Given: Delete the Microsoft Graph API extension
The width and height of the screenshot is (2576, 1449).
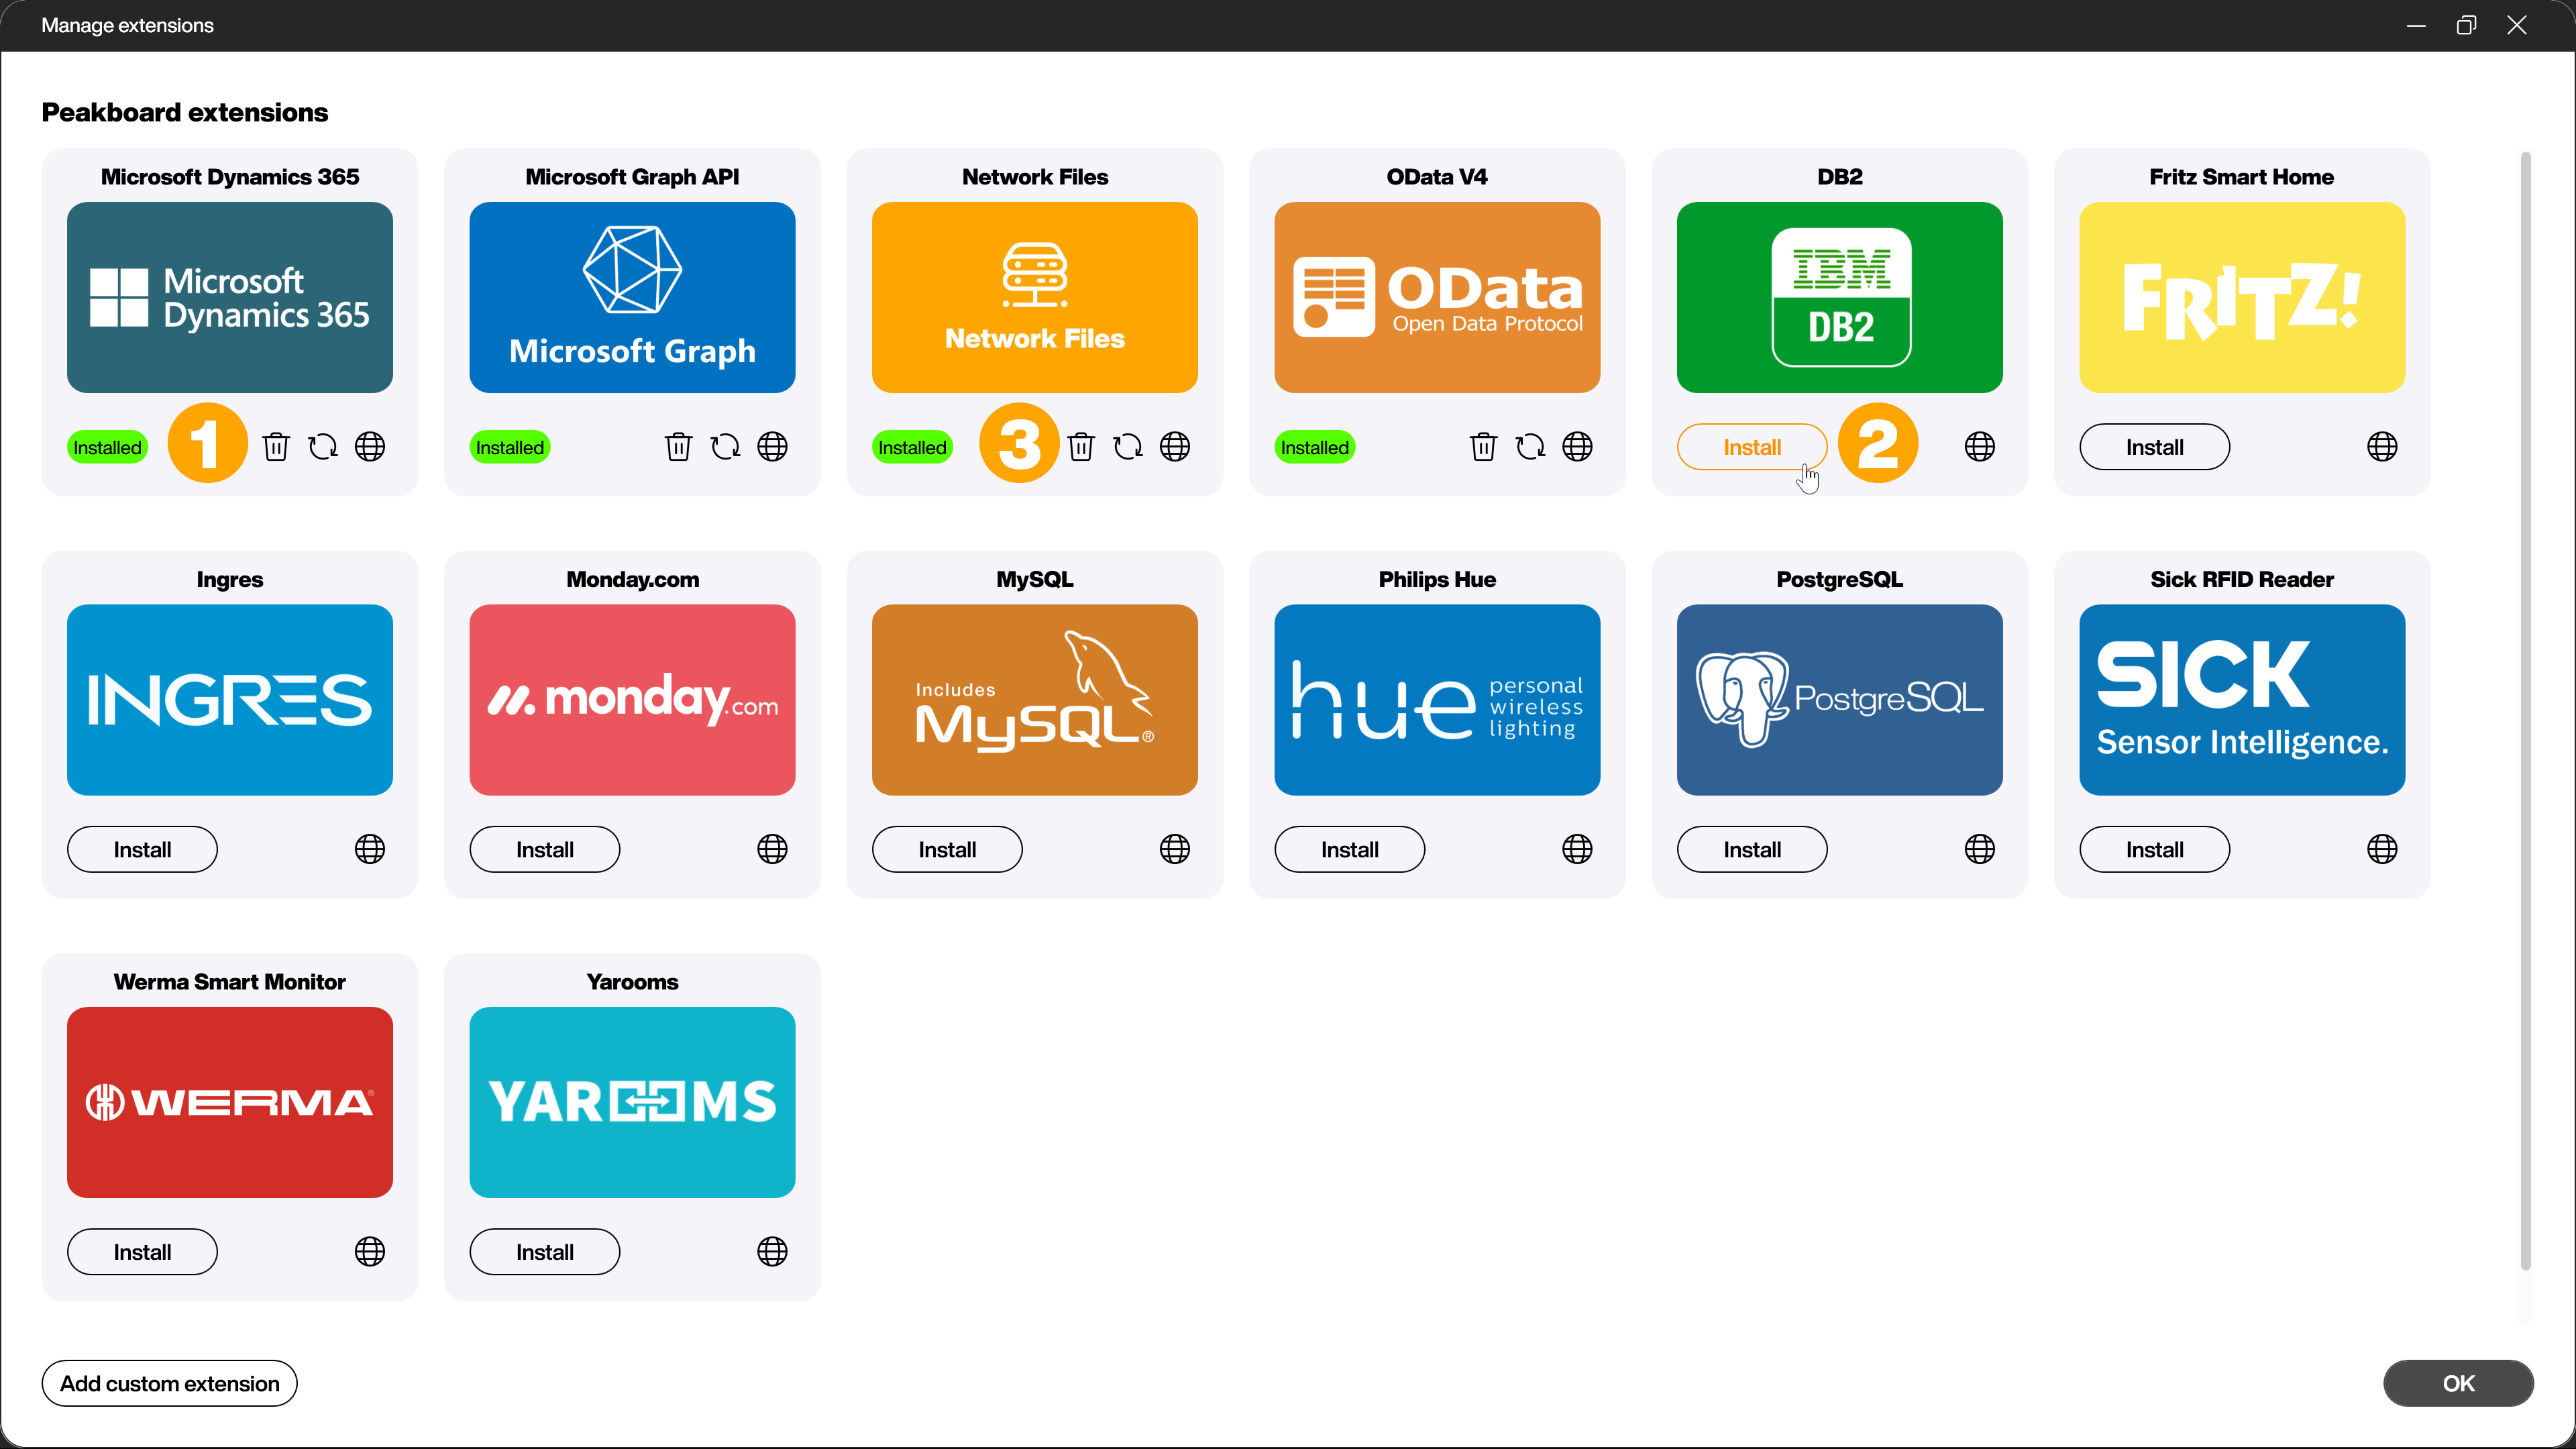Looking at the screenshot, I should click(x=679, y=447).
